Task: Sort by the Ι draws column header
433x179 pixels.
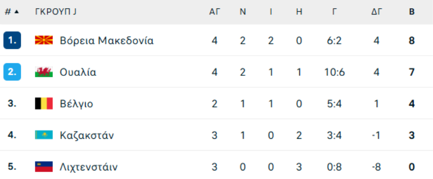Action: tap(271, 12)
